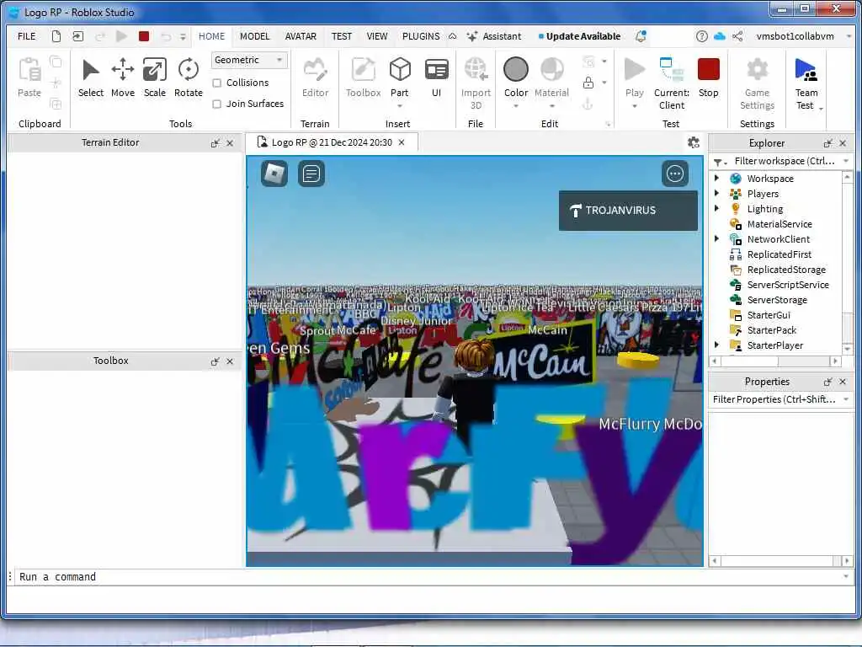
Task: Switch to the MODEL tab
Action: (x=254, y=36)
